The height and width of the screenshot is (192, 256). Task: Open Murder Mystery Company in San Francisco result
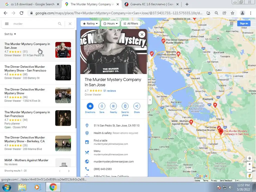click(x=38, y=120)
